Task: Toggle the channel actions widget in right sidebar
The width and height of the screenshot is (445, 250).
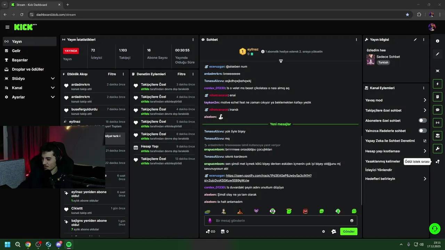Action: [437, 135]
